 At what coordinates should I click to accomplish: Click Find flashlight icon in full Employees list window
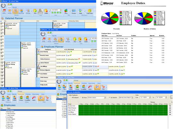point(47,98)
